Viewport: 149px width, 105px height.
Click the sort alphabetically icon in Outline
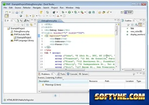[x=136, y=25]
